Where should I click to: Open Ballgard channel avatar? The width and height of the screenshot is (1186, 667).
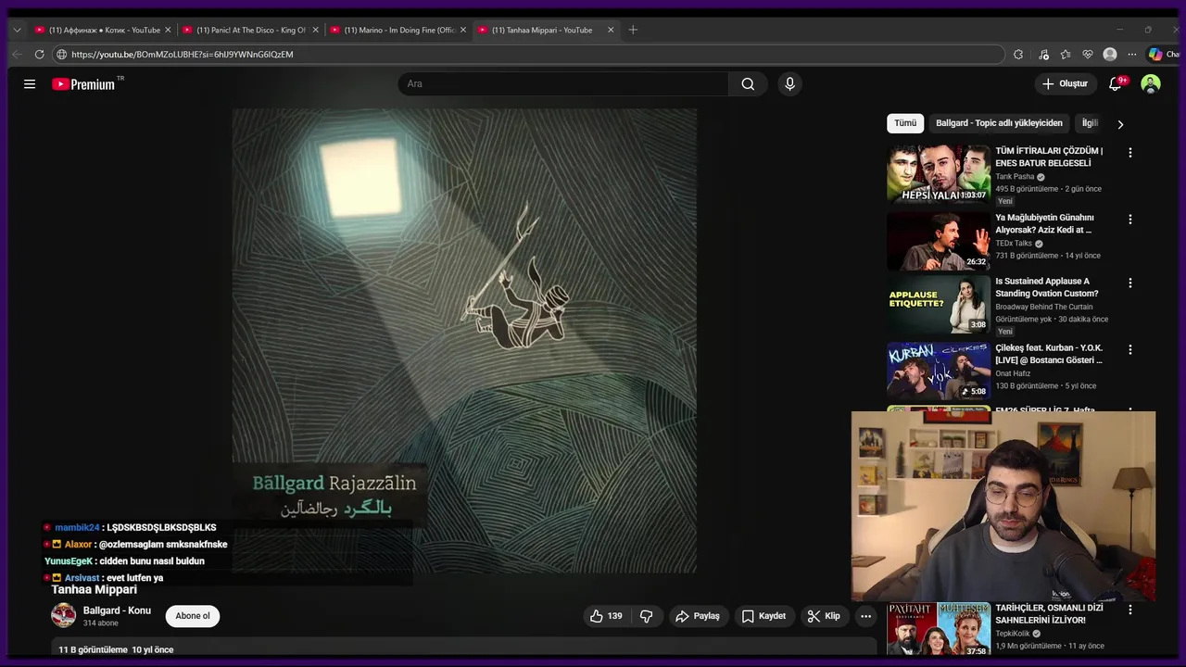point(63,615)
